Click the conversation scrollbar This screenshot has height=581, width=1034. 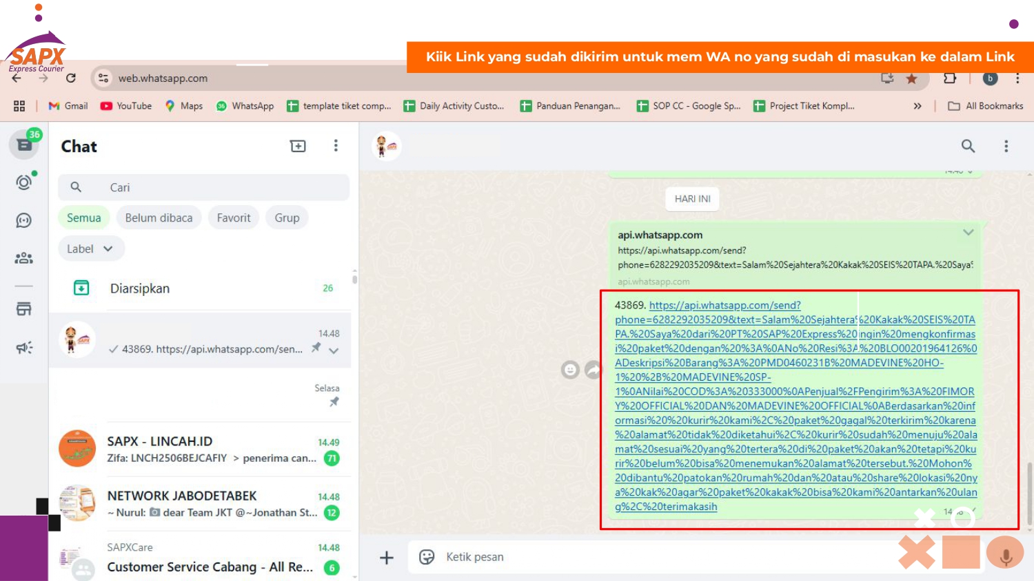1030,493
